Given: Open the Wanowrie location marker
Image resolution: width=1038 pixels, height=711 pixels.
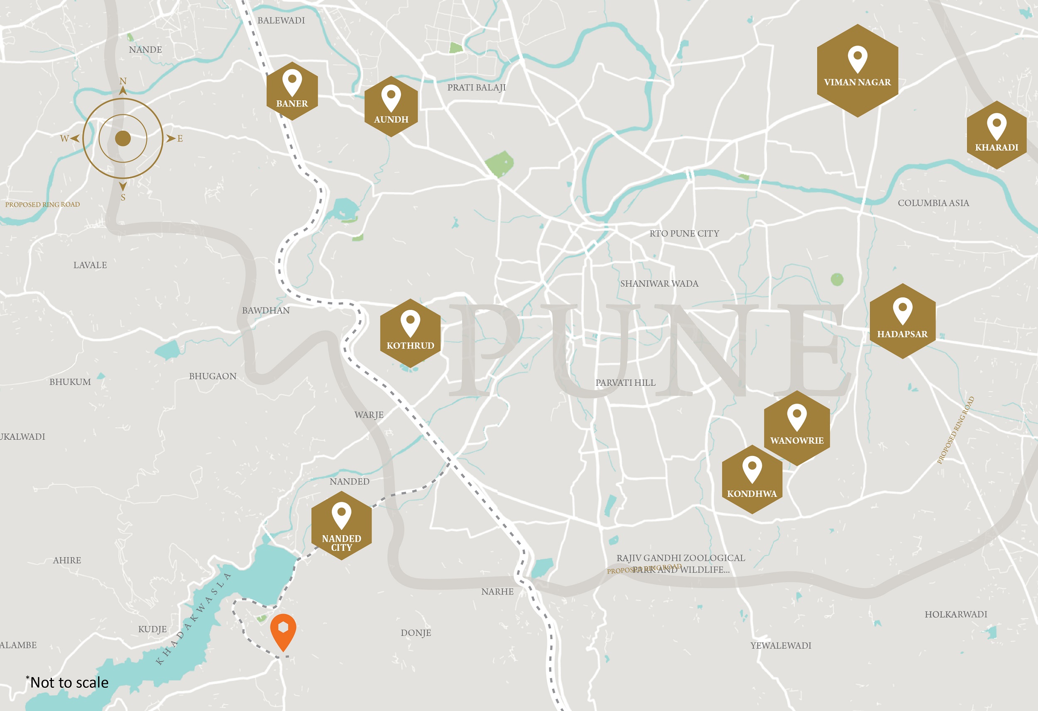Looking at the screenshot, I should click(x=797, y=428).
